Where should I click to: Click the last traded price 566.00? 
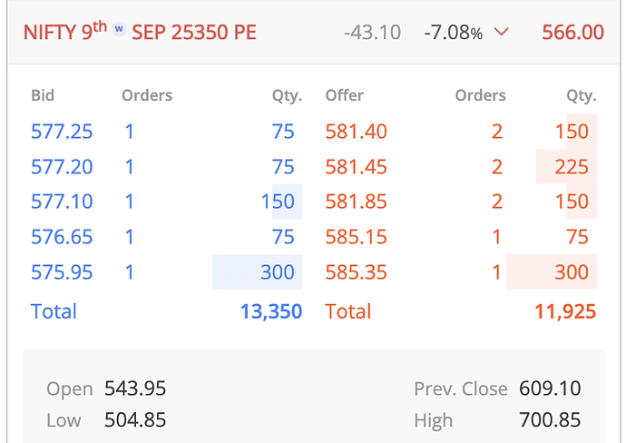pos(572,33)
